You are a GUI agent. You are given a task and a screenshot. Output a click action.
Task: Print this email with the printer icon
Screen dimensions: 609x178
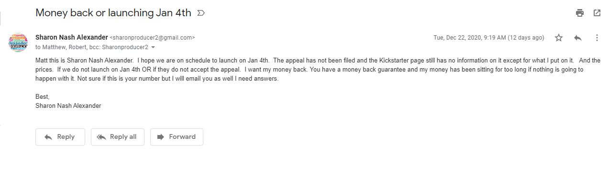tap(580, 13)
